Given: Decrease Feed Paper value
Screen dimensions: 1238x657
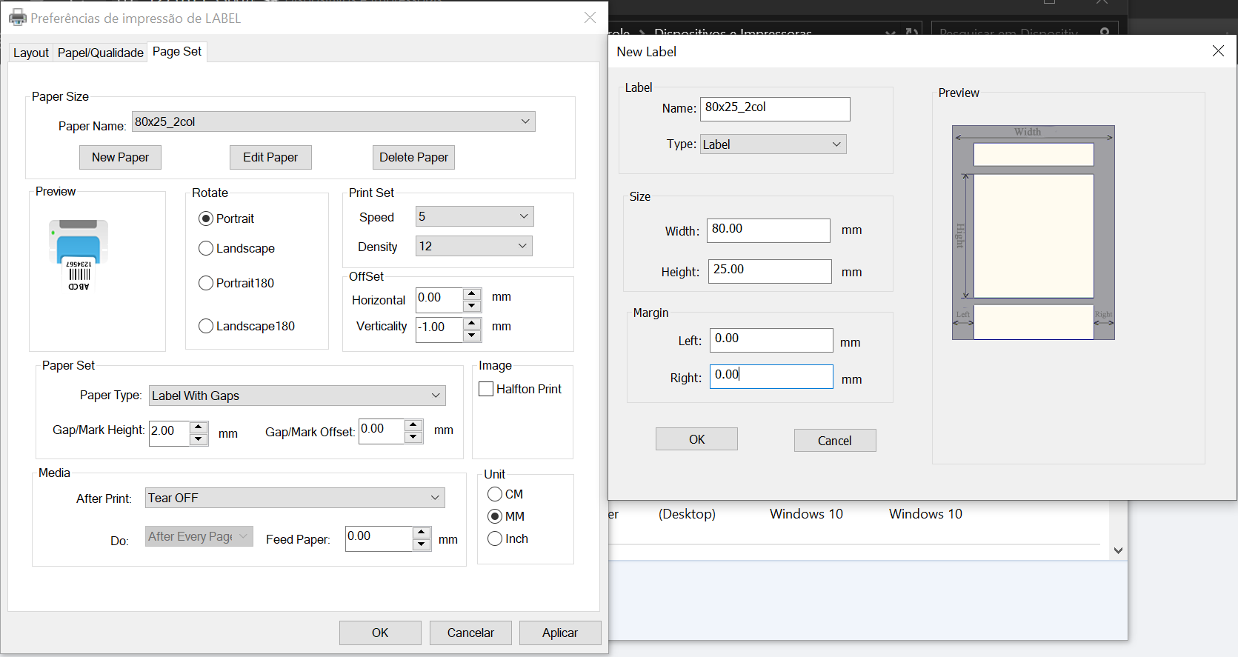Looking at the screenshot, I should [x=422, y=544].
